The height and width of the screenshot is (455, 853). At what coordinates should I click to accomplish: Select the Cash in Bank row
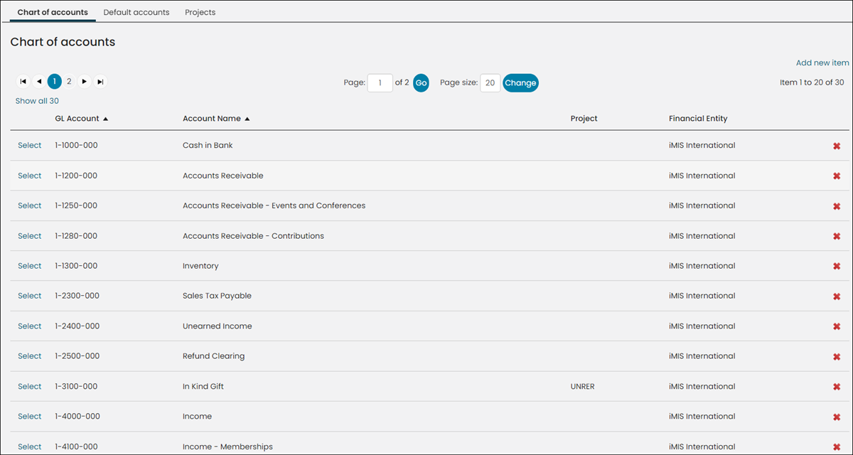pos(30,145)
